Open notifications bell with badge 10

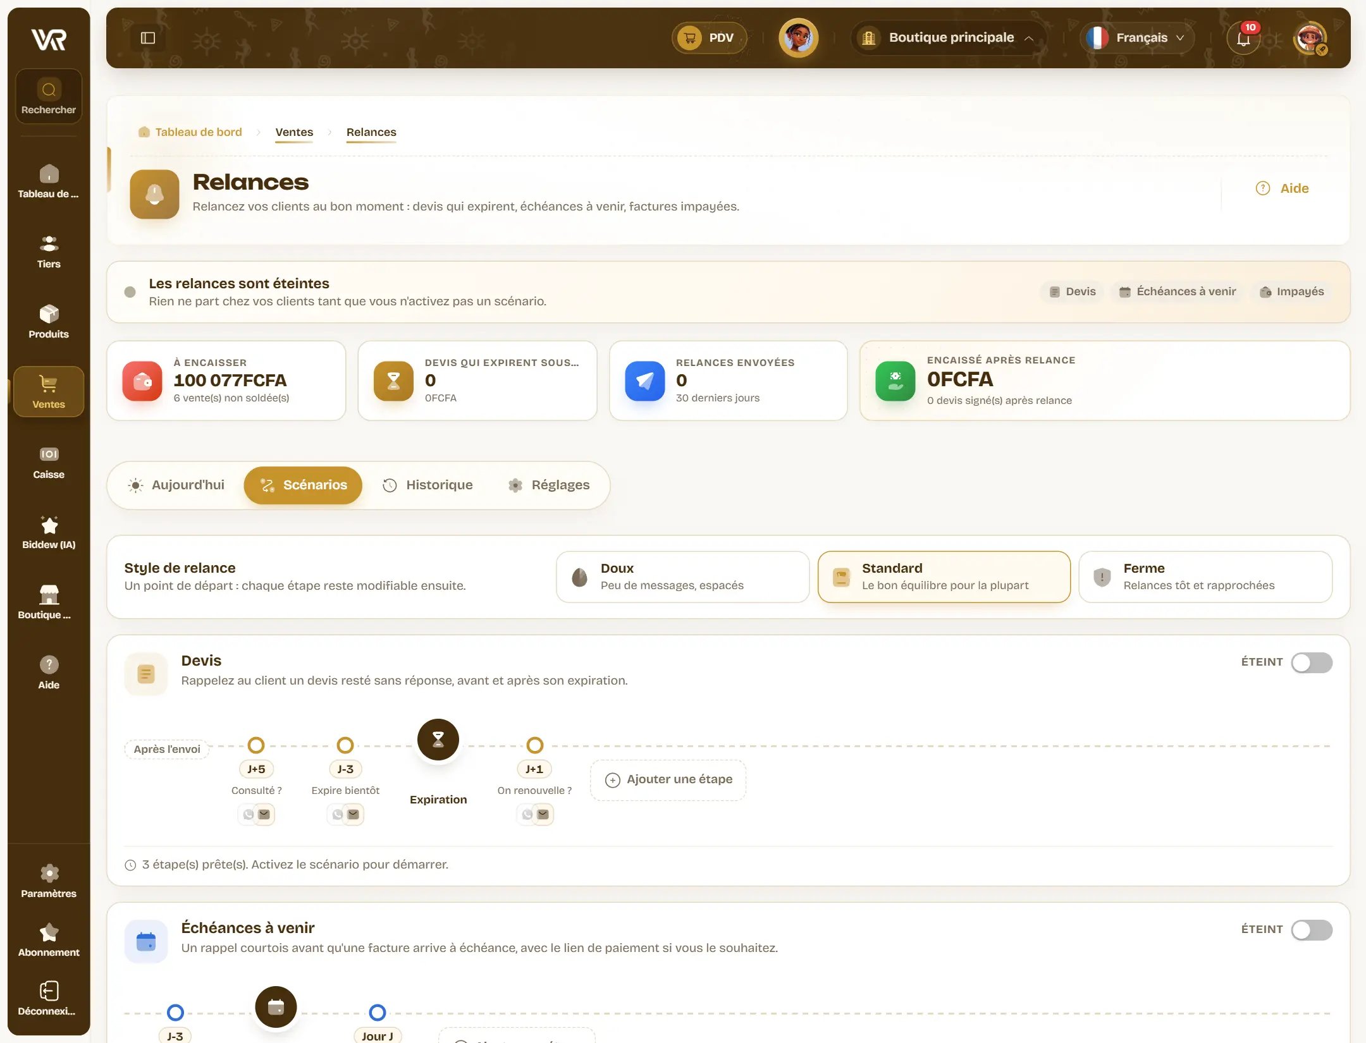1244,38
